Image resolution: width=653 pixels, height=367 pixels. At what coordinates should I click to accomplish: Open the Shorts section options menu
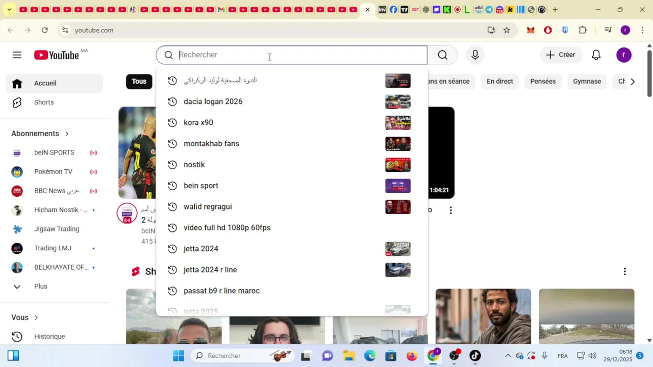624,272
